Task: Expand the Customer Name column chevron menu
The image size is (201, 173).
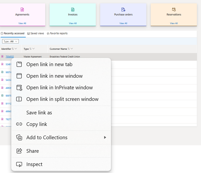Action: coord(72,49)
